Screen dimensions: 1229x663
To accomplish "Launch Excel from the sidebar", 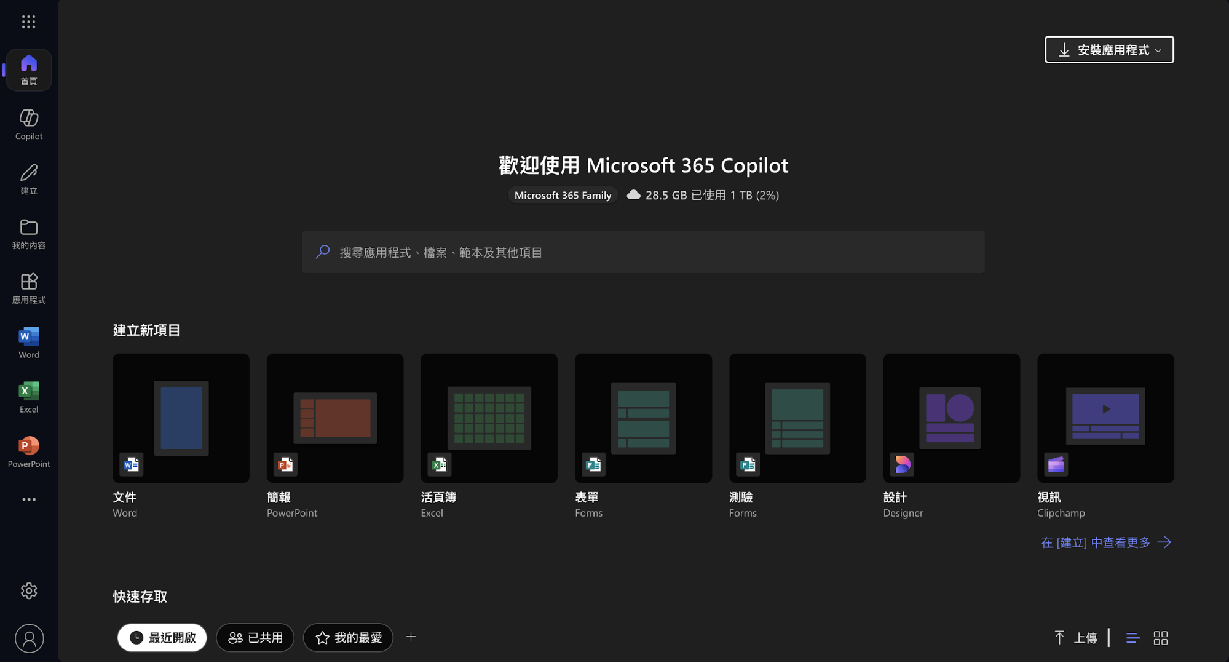I will point(29,397).
